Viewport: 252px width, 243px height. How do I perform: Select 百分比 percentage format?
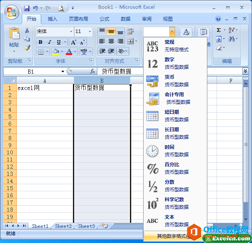(175, 168)
